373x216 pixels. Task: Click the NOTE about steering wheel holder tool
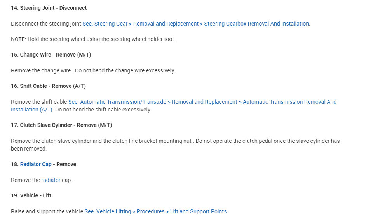pyautogui.click(x=93, y=39)
